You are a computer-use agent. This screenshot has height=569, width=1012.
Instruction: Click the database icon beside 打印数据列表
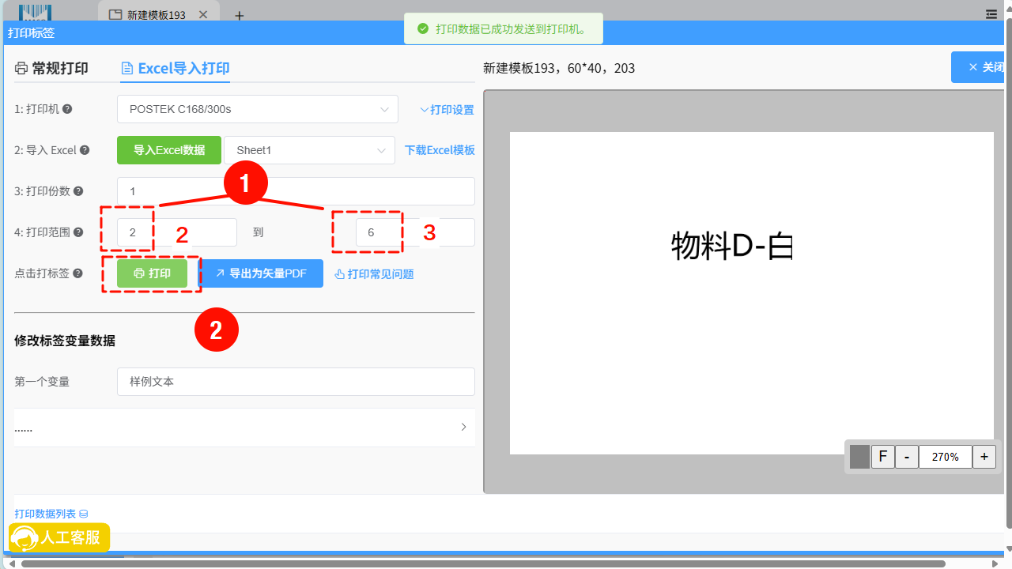84,514
